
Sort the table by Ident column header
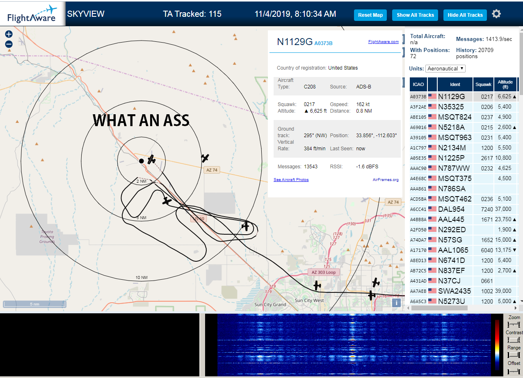[455, 84]
